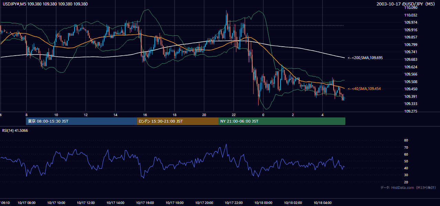This screenshot has width=440, height=206.
Task: Click RSI level 40 on the axis
Action: coord(406,168)
